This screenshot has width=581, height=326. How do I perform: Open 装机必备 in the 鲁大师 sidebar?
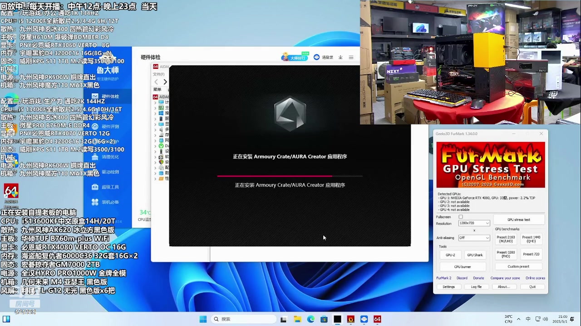click(x=107, y=202)
